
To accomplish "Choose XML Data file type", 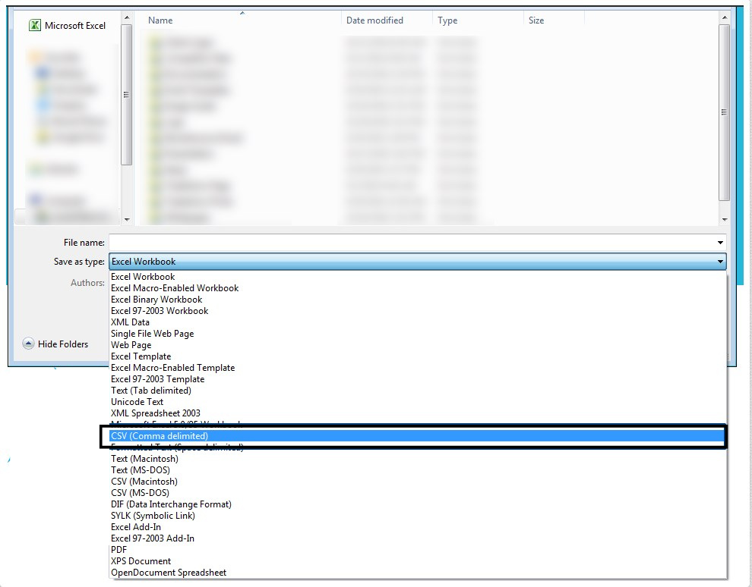I will pyautogui.click(x=418, y=322).
